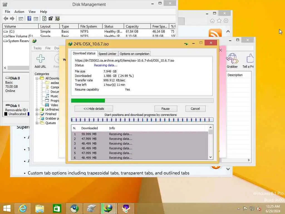Click the green tray arrow icon in download dialog title
The height and width of the screenshot is (214, 285).
(186, 44)
